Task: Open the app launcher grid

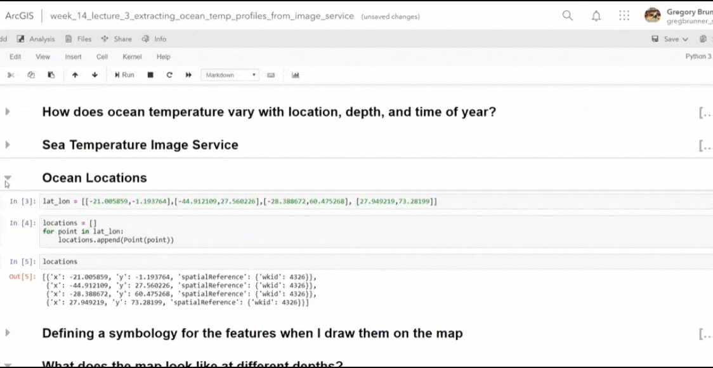Action: click(x=624, y=16)
